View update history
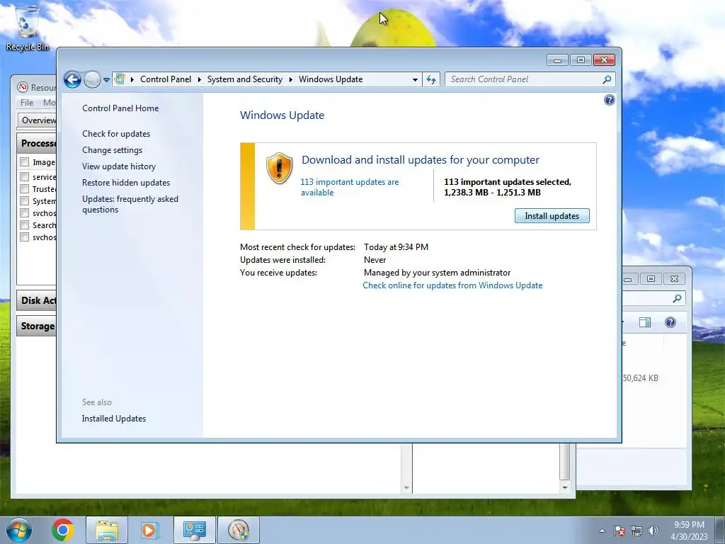The image size is (725, 544). point(119,166)
